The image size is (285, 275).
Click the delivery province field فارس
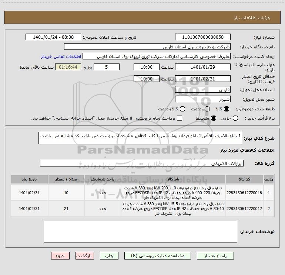(x=203, y=89)
